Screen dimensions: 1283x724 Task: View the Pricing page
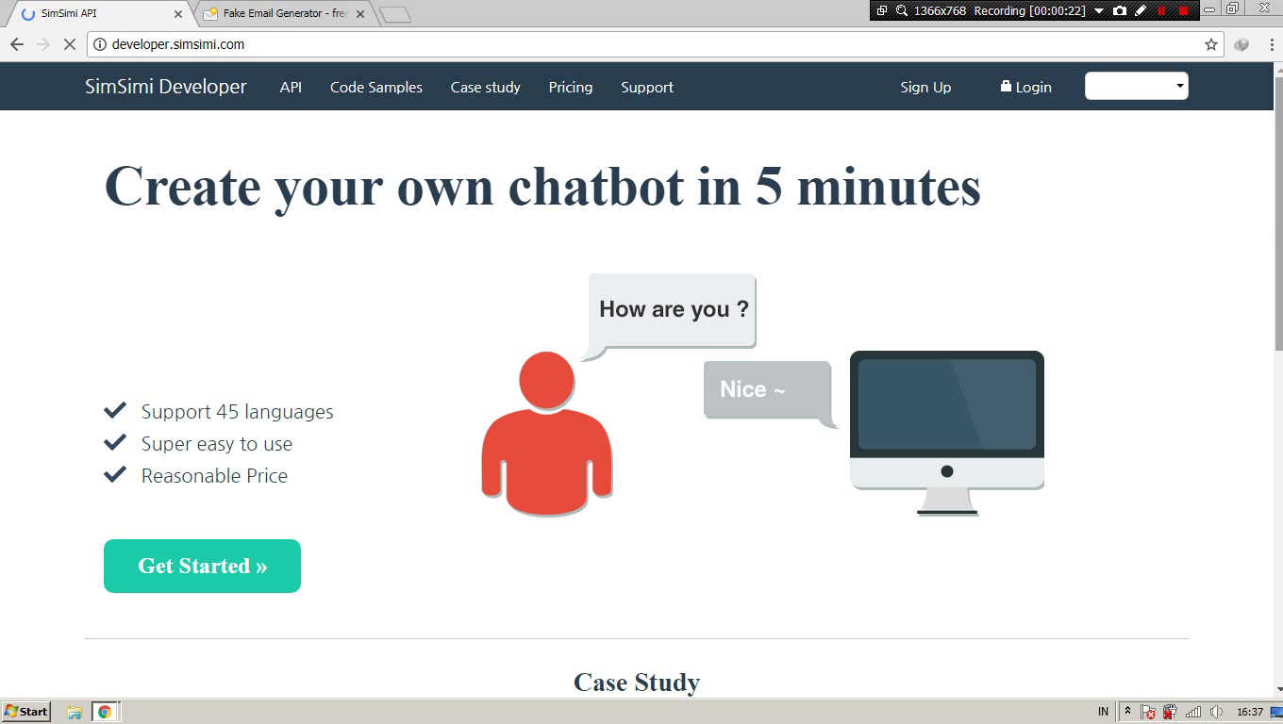click(571, 87)
